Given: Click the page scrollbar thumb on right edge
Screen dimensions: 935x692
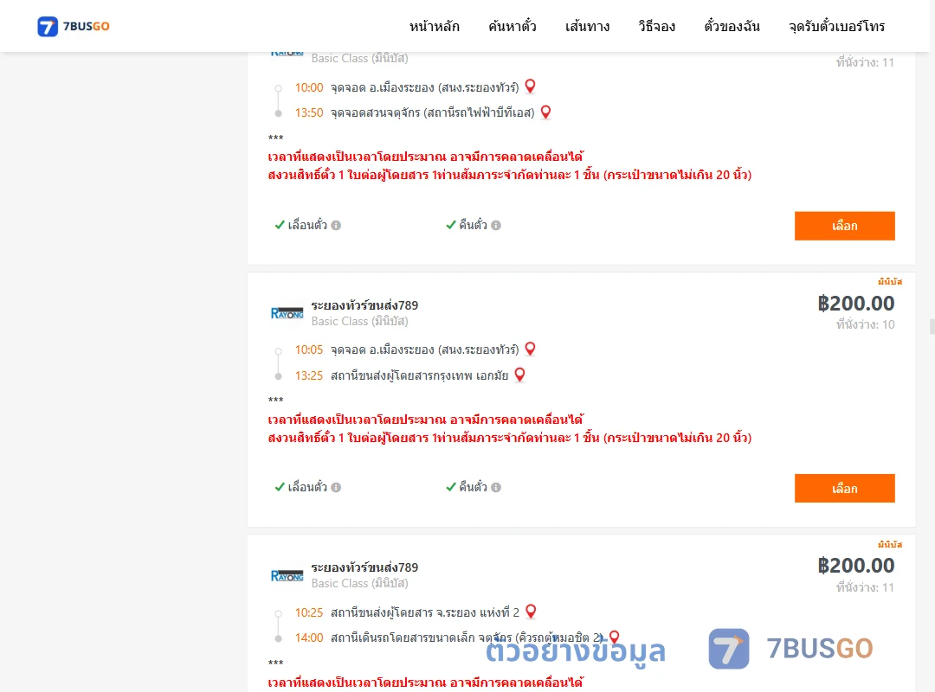Looking at the screenshot, I should tap(932, 327).
